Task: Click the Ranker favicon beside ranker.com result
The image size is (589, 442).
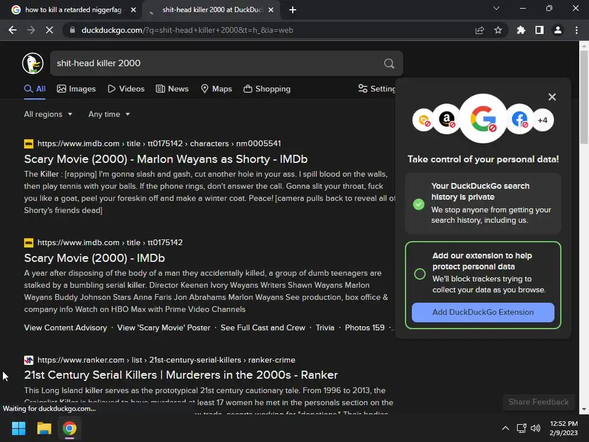Action: 29,360
